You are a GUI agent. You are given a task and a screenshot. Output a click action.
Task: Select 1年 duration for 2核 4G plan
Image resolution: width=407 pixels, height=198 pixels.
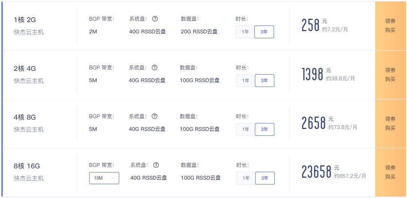(x=245, y=81)
